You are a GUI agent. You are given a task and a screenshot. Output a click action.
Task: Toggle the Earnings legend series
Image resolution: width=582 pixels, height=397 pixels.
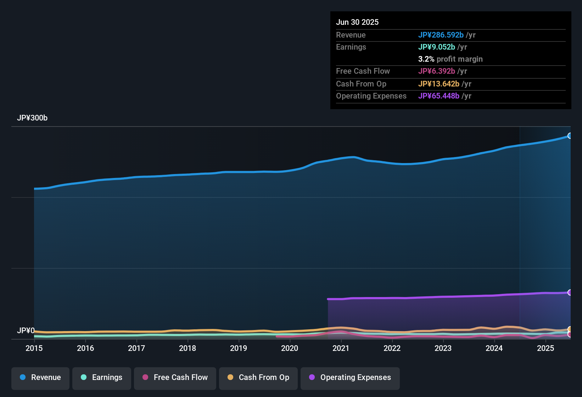point(102,378)
